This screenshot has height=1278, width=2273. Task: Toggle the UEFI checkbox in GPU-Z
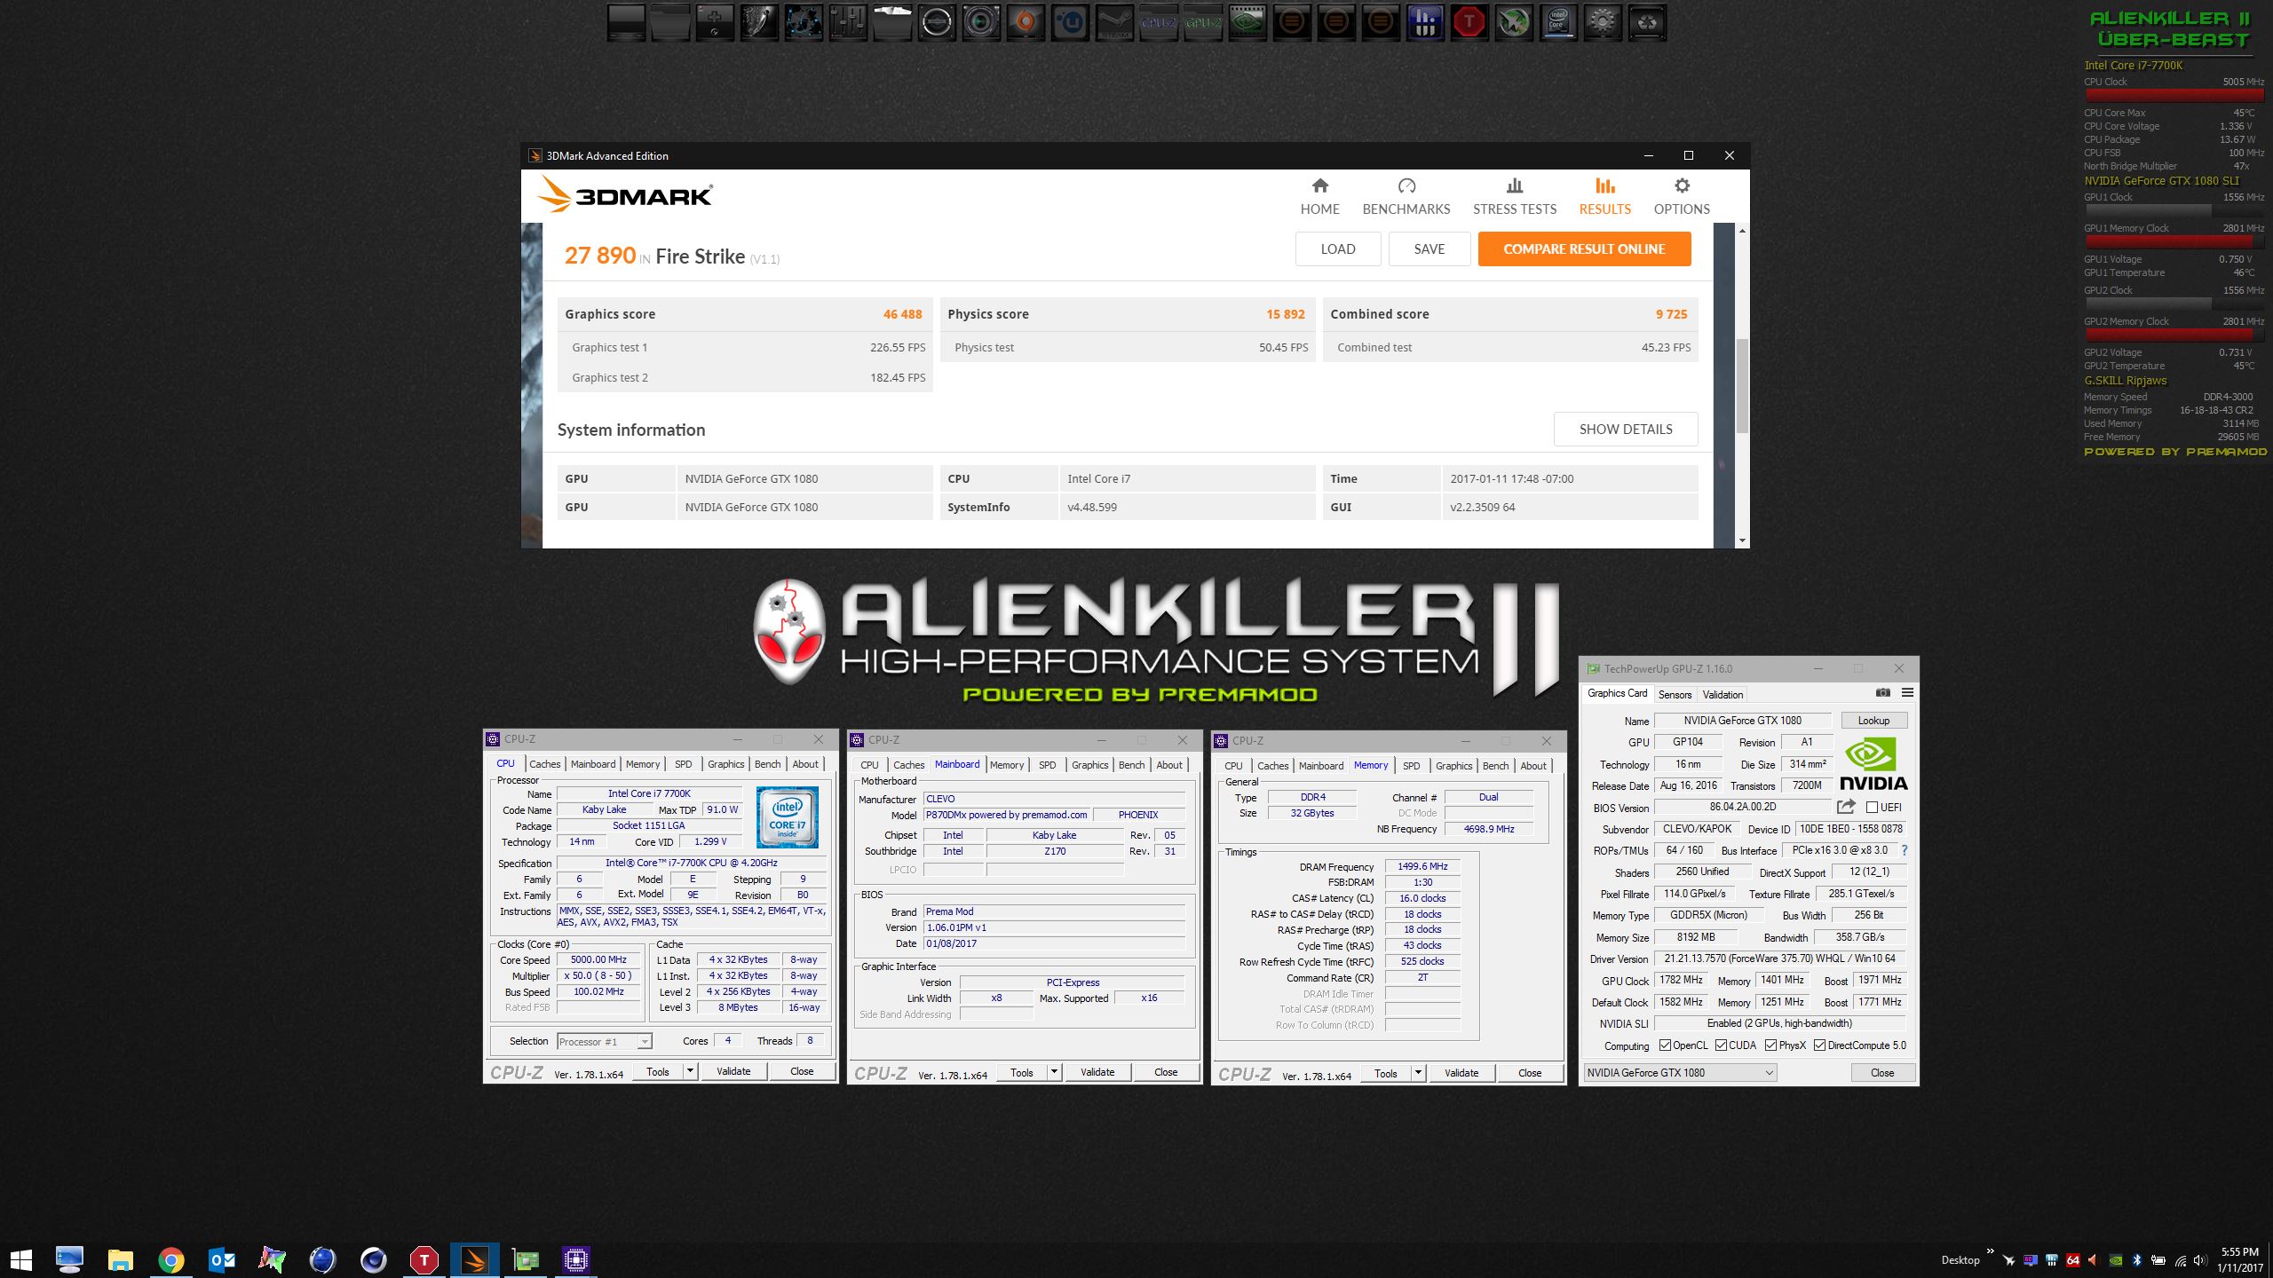1872,808
